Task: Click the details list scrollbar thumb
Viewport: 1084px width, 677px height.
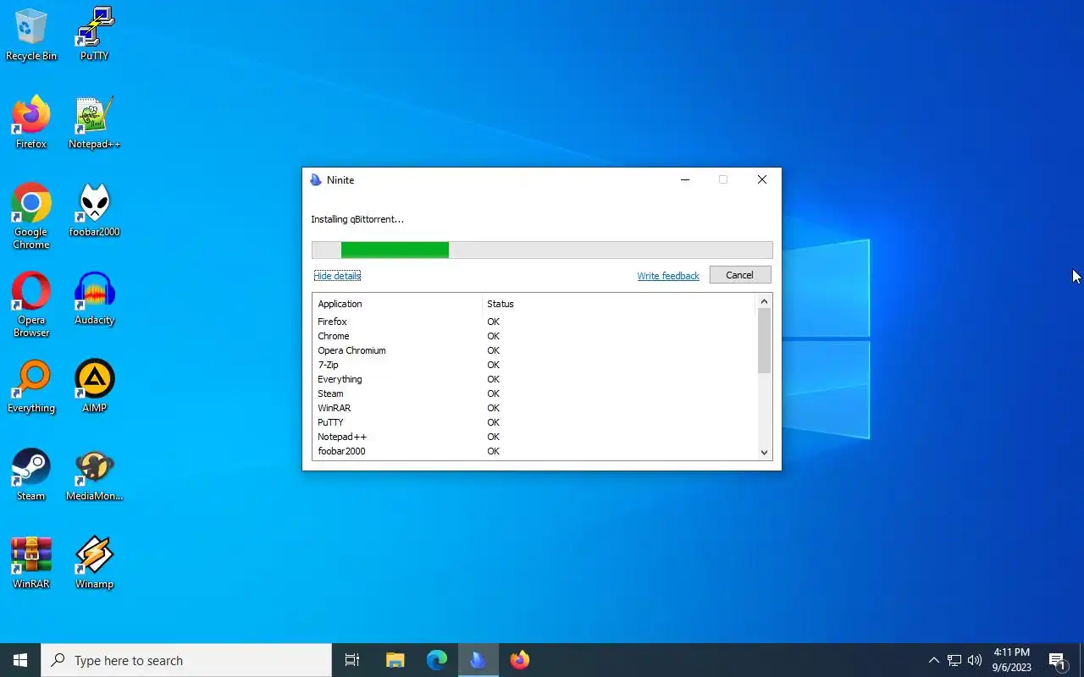Action: (764, 340)
